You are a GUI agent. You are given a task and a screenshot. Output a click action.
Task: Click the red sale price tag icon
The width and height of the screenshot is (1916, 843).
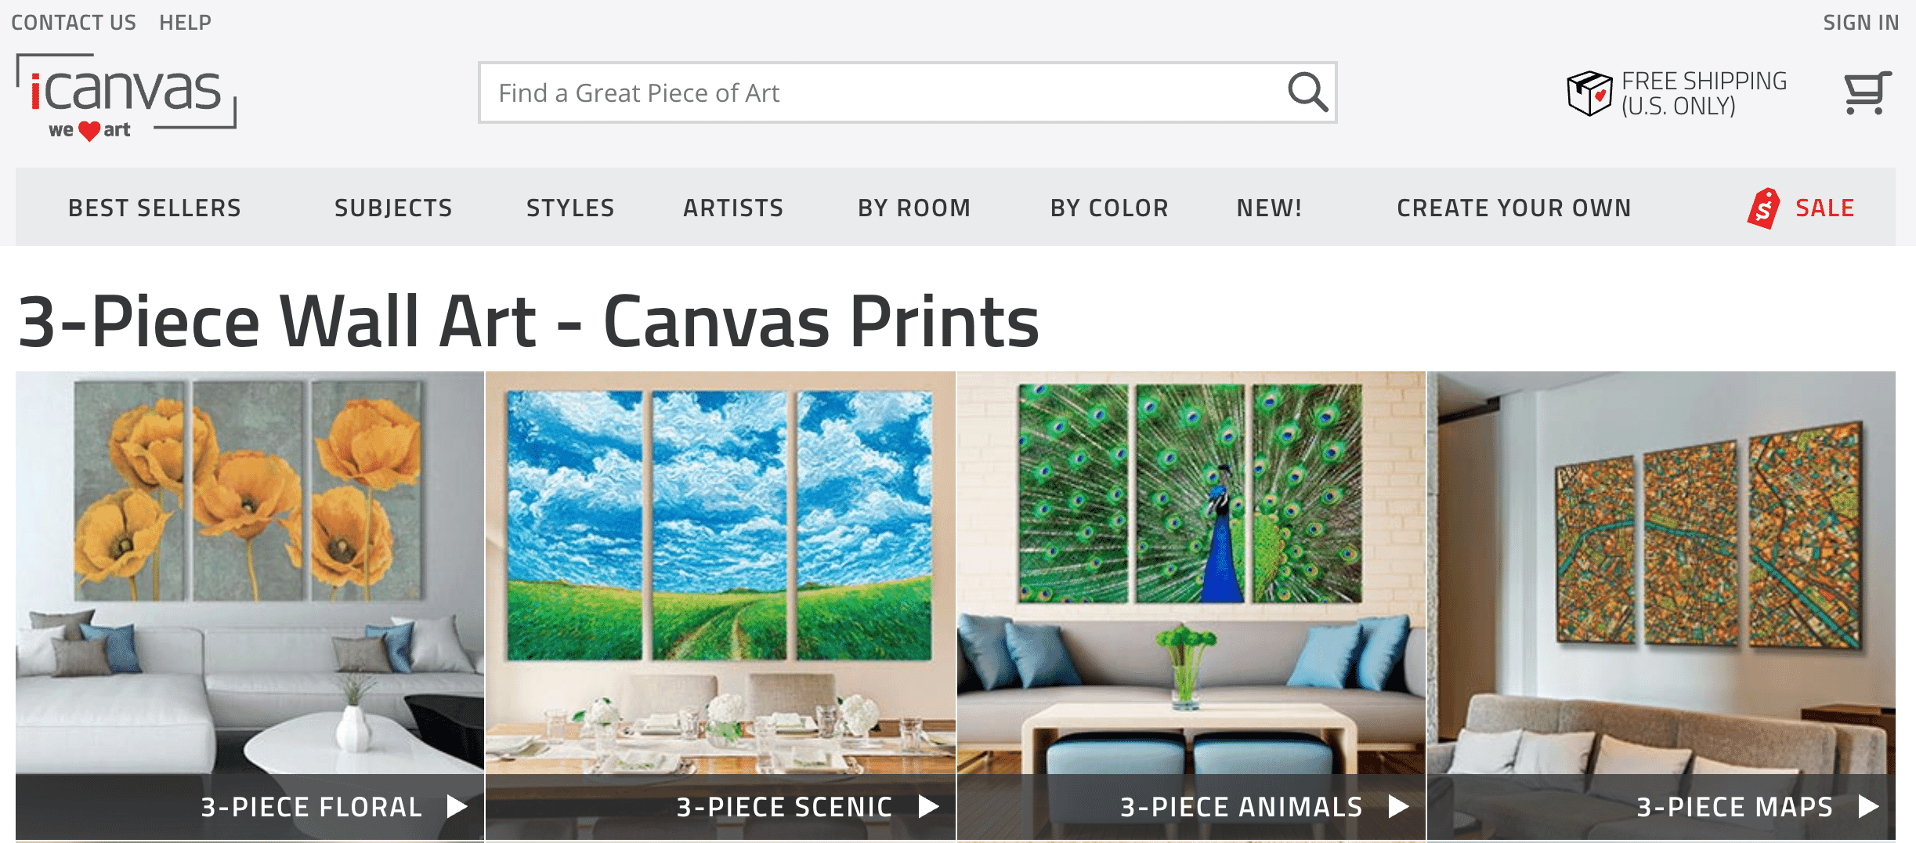point(1763,208)
